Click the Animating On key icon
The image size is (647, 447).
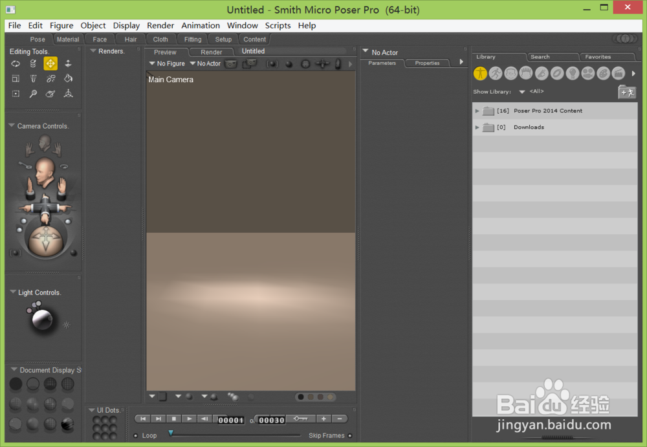pos(26,166)
